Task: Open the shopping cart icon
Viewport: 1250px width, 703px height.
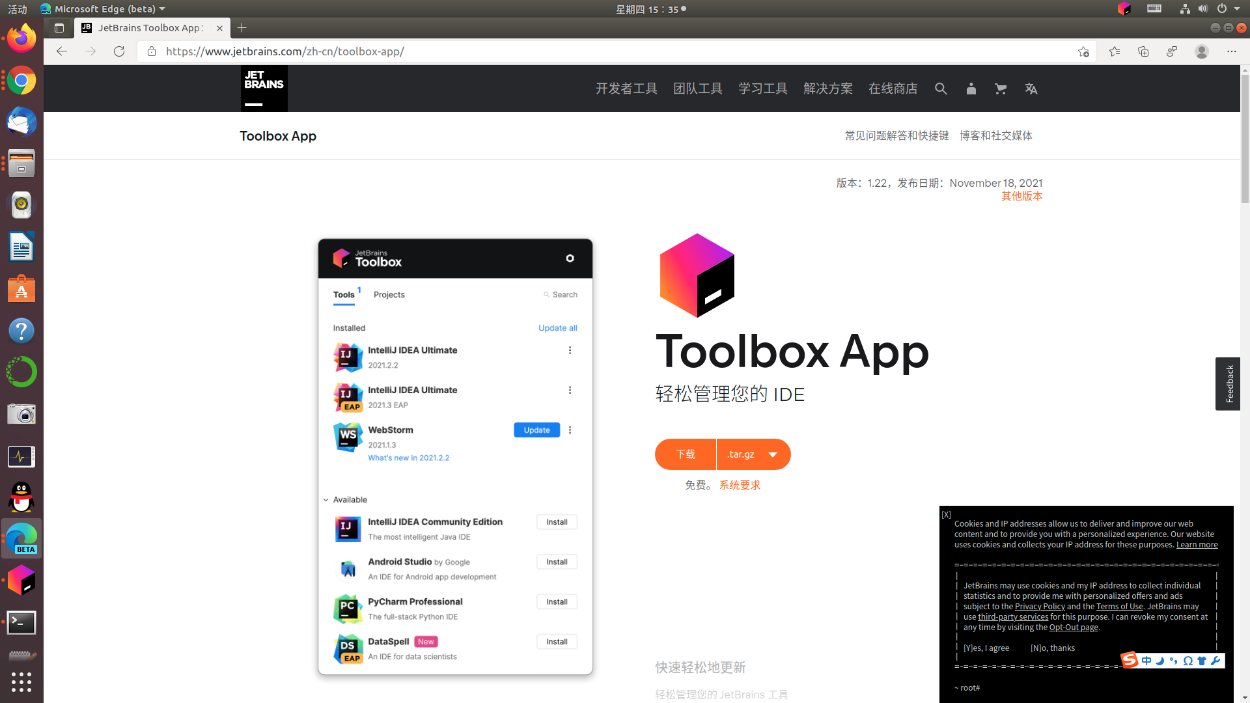Action: point(1001,89)
